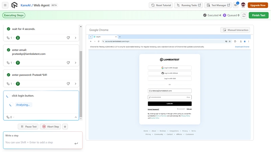Open Chrome profile icon
This screenshot has width=271, height=152.
245,41
